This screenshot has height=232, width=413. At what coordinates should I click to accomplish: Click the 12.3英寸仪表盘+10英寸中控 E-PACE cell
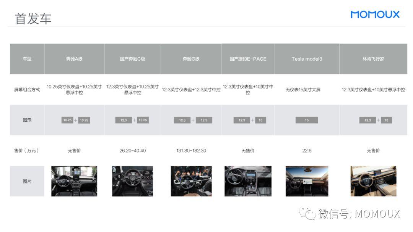(248, 90)
